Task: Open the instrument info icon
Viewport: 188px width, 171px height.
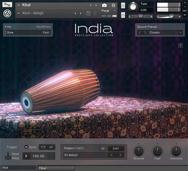Action: [113, 5]
